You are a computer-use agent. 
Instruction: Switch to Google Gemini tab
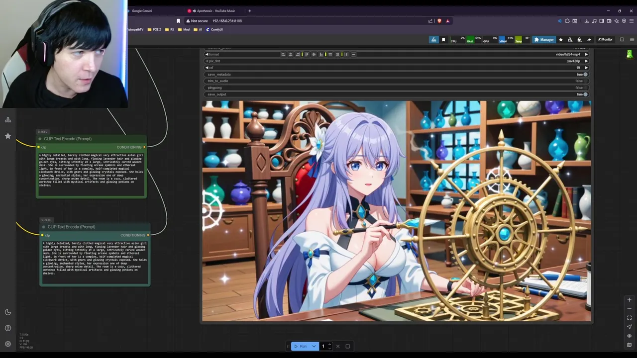coord(154,11)
